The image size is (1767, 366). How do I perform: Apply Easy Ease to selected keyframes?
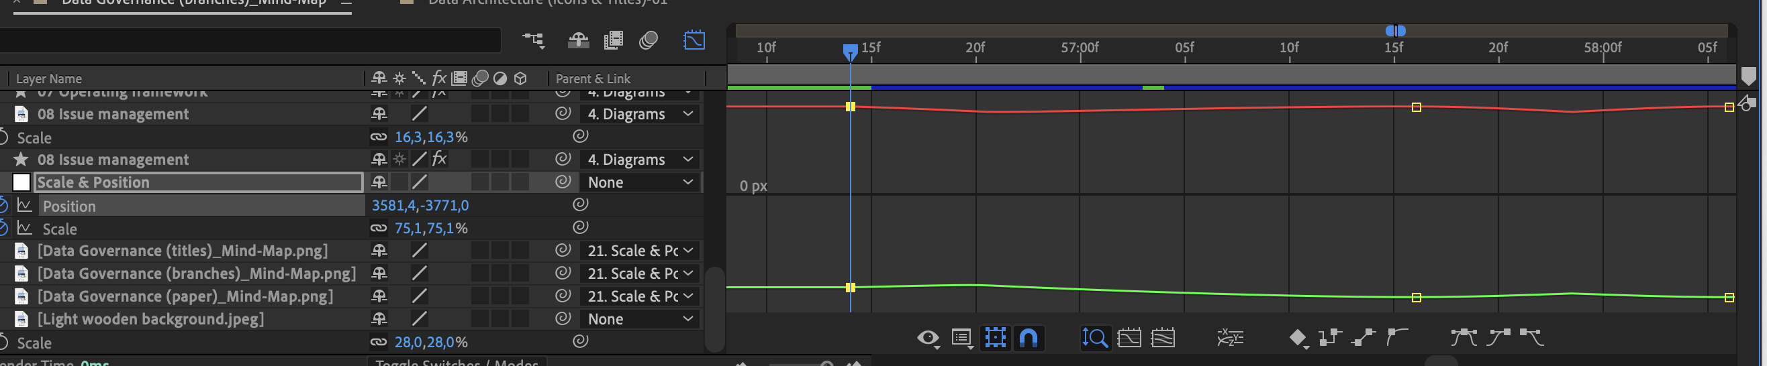(1464, 337)
